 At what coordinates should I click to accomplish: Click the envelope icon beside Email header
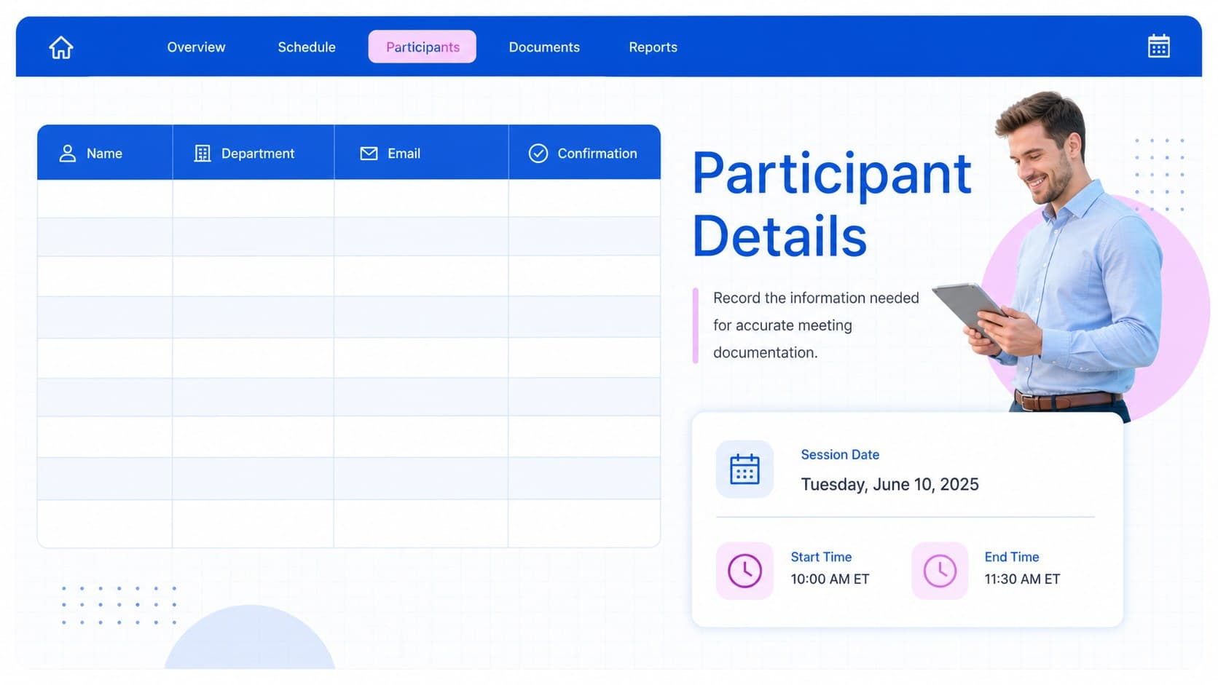coord(369,154)
